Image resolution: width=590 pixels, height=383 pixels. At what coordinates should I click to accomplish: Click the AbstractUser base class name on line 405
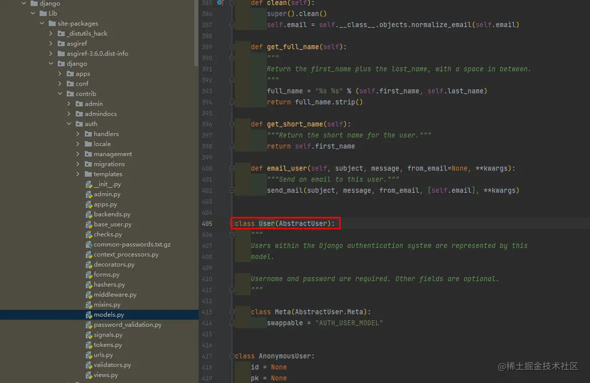[303, 224]
